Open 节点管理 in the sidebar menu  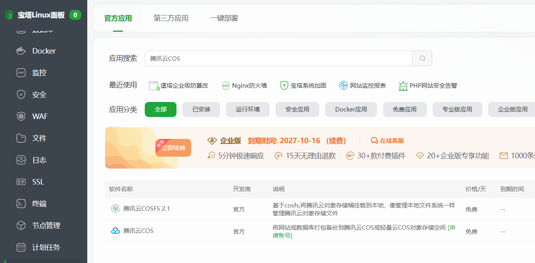(44, 225)
